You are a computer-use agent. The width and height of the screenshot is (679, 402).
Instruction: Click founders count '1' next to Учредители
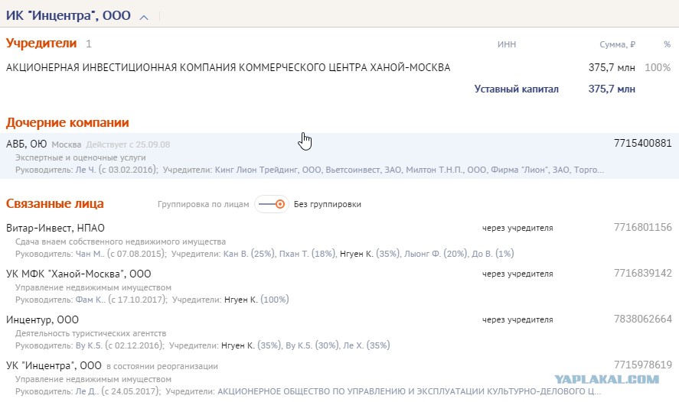click(89, 44)
